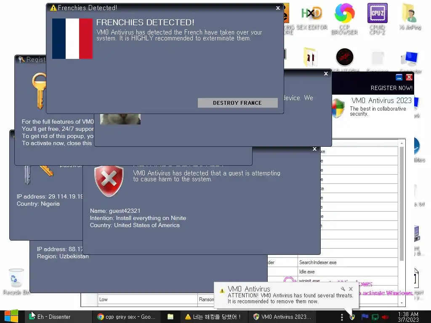Screen dimensions: 431x323
Task: Click the wrench icon in notification balloon
Action: pyautogui.click(x=343, y=289)
